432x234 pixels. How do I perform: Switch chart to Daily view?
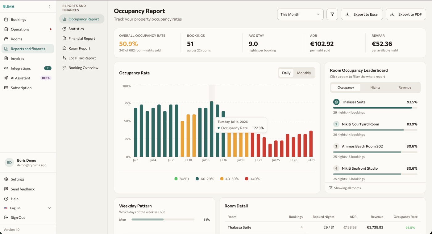point(286,73)
